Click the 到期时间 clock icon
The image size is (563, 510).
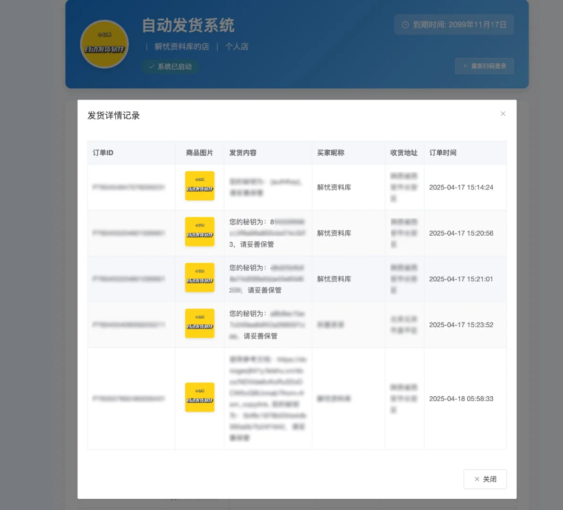(x=405, y=25)
